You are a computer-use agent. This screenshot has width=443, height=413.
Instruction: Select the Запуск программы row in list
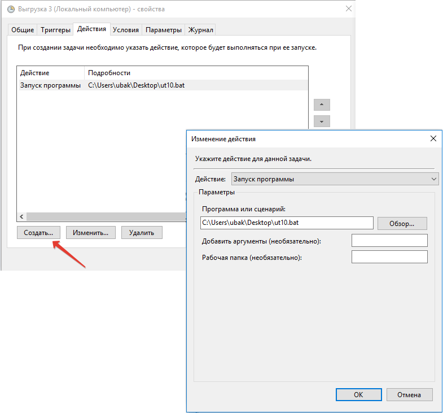(x=51, y=85)
